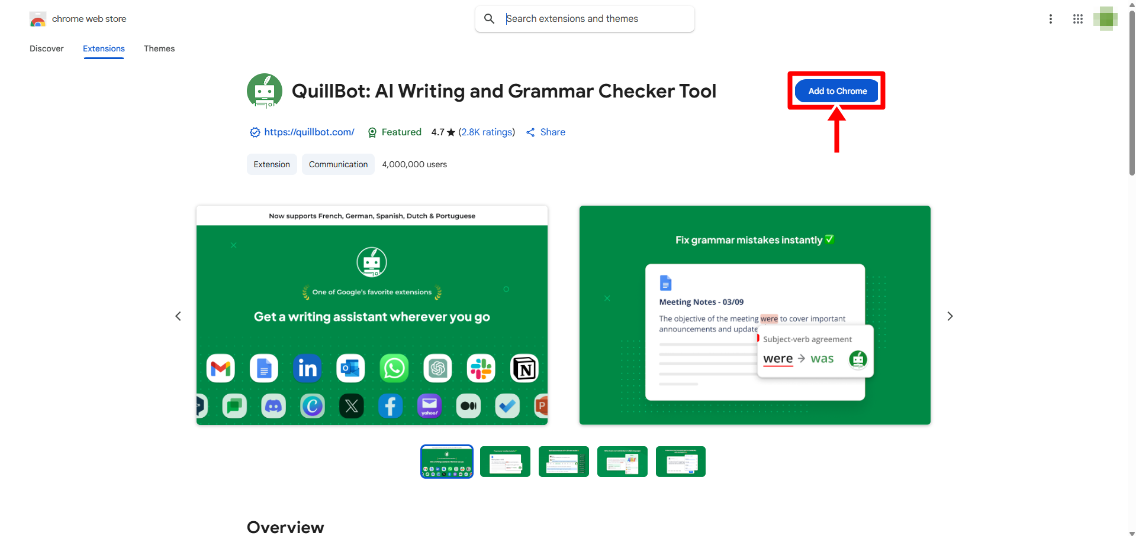This screenshot has width=1136, height=536.
Task: Select the second screenshot thumbnail
Action: pyautogui.click(x=505, y=462)
